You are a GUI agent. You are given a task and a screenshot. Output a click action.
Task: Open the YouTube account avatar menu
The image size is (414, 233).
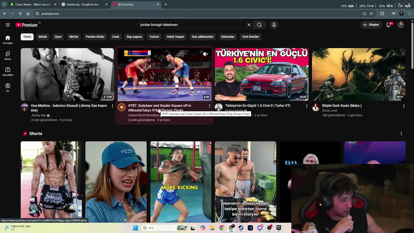coord(401,25)
